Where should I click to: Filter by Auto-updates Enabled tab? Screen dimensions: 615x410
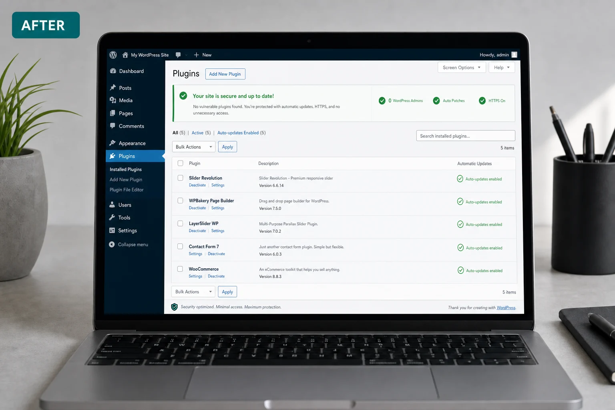[x=238, y=133]
